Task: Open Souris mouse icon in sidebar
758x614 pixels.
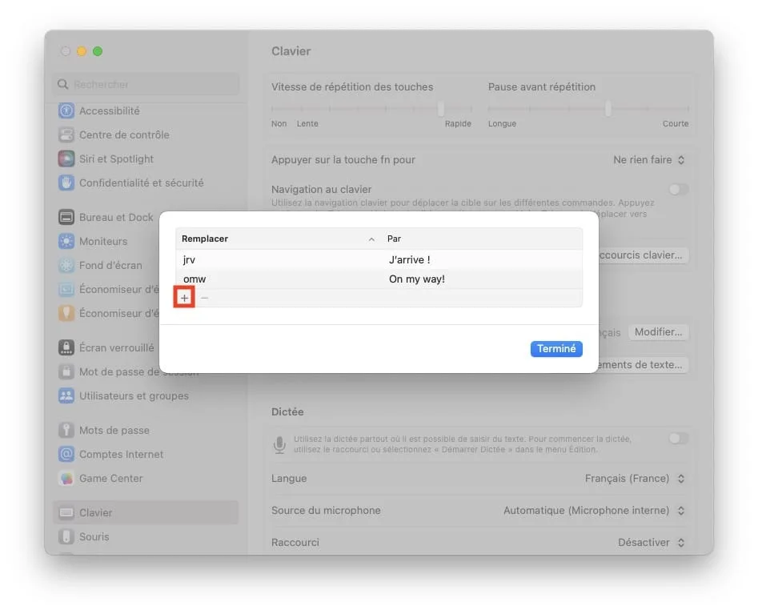Action: [66, 536]
